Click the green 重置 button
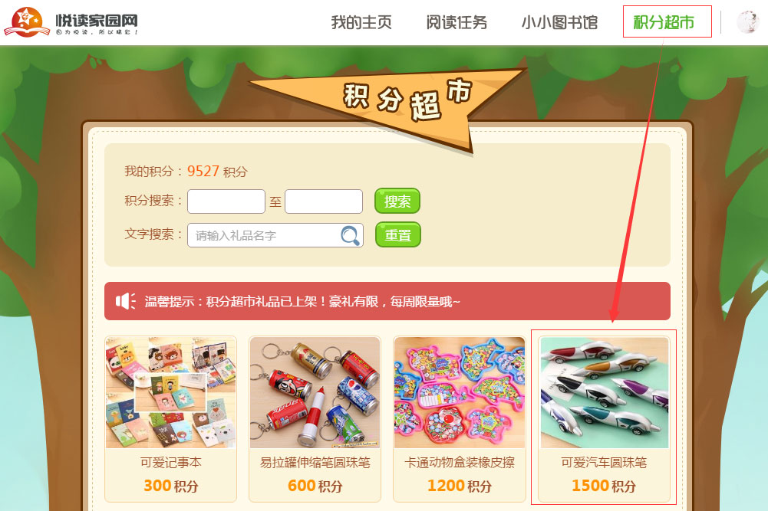 [397, 234]
